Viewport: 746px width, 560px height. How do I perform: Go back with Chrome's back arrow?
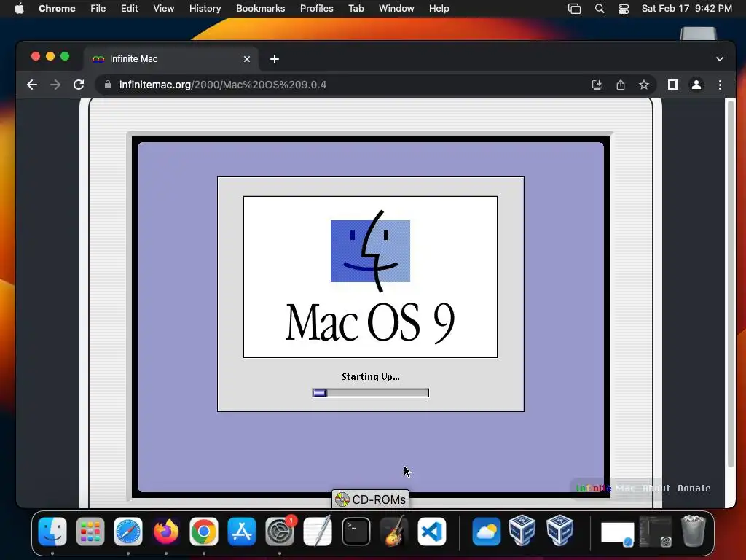tap(32, 85)
